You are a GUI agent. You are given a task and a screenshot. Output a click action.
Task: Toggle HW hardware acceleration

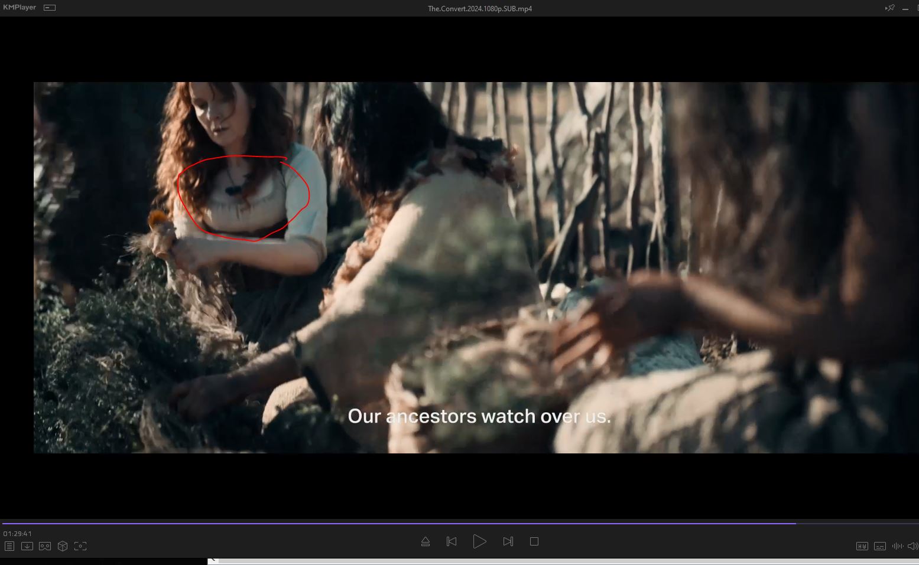tap(862, 546)
